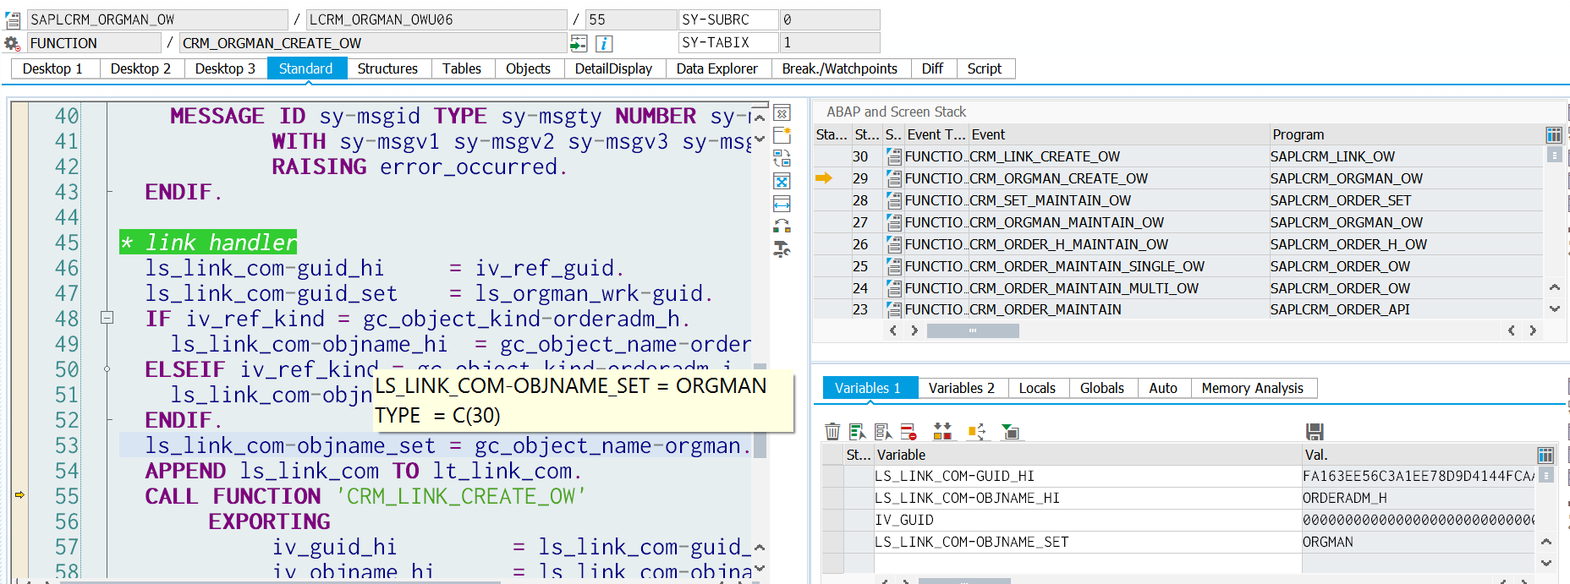Select the Variables 1 tab
The image size is (1570, 584).
870,388
